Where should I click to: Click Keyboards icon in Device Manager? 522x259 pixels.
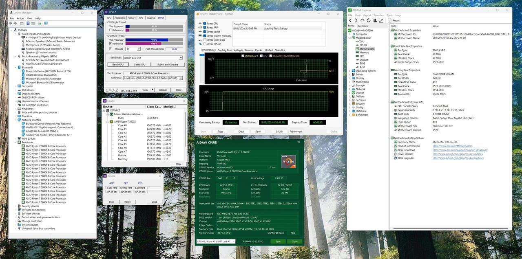tap(19, 109)
